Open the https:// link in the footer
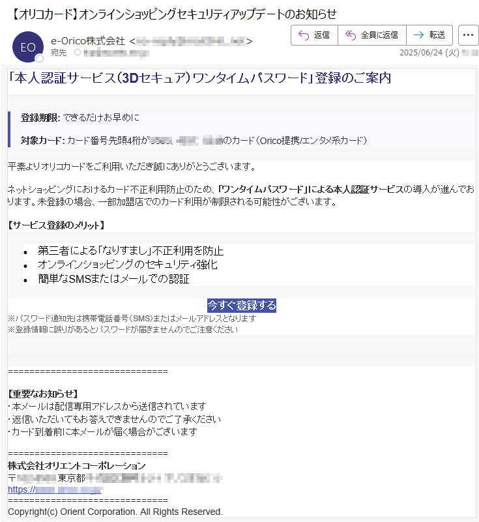This screenshot has height=522, width=479. click(x=55, y=489)
